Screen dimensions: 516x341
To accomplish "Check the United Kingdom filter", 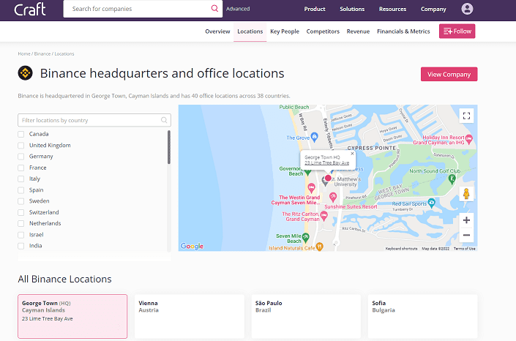I will 21,145.
